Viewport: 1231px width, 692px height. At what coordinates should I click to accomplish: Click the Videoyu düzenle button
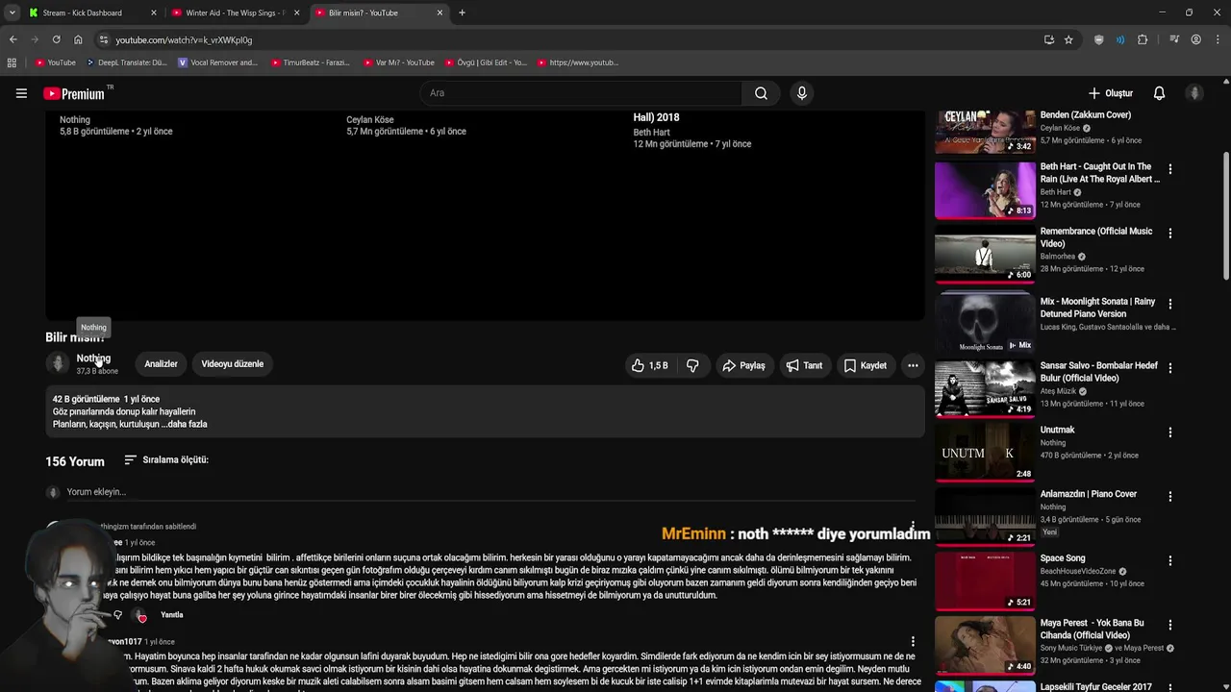tap(232, 364)
